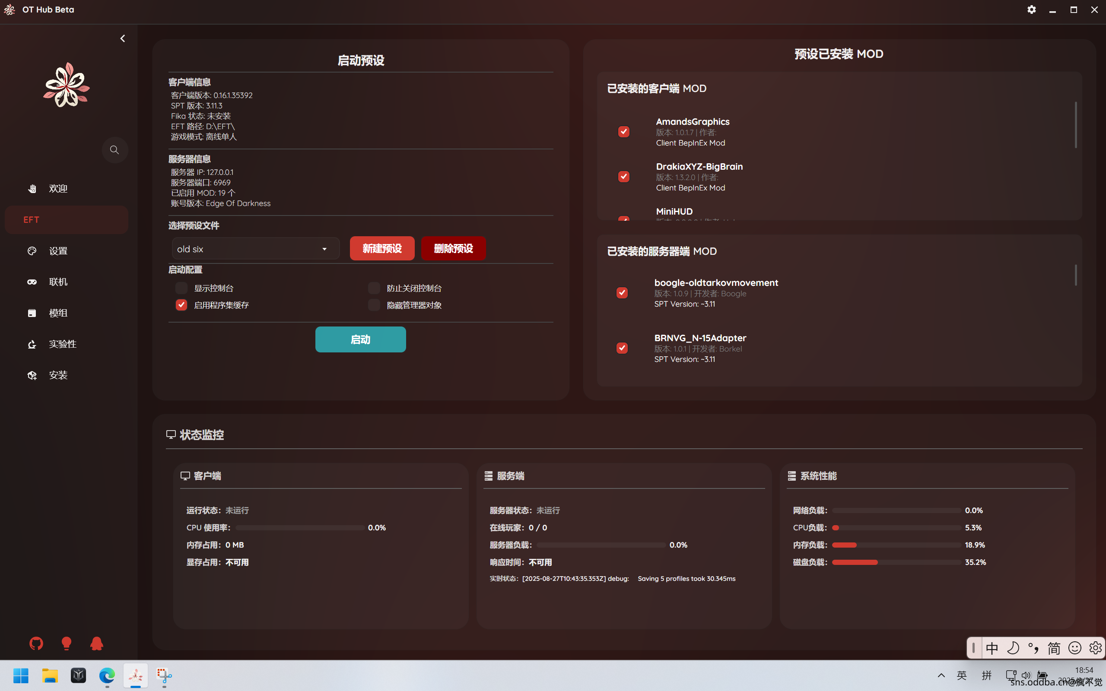
Task: Click the hand icon beside 欢迎
Action: [x=32, y=189]
